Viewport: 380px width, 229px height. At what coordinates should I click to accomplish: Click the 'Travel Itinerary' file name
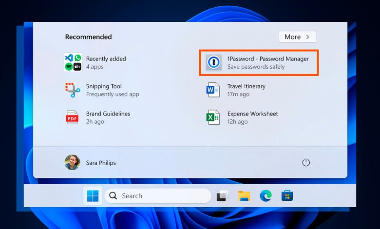point(247,86)
